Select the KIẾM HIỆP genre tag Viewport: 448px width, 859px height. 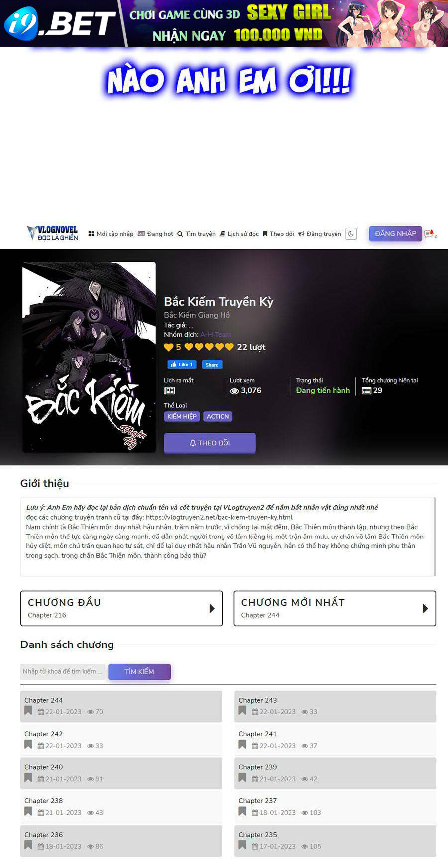(182, 416)
